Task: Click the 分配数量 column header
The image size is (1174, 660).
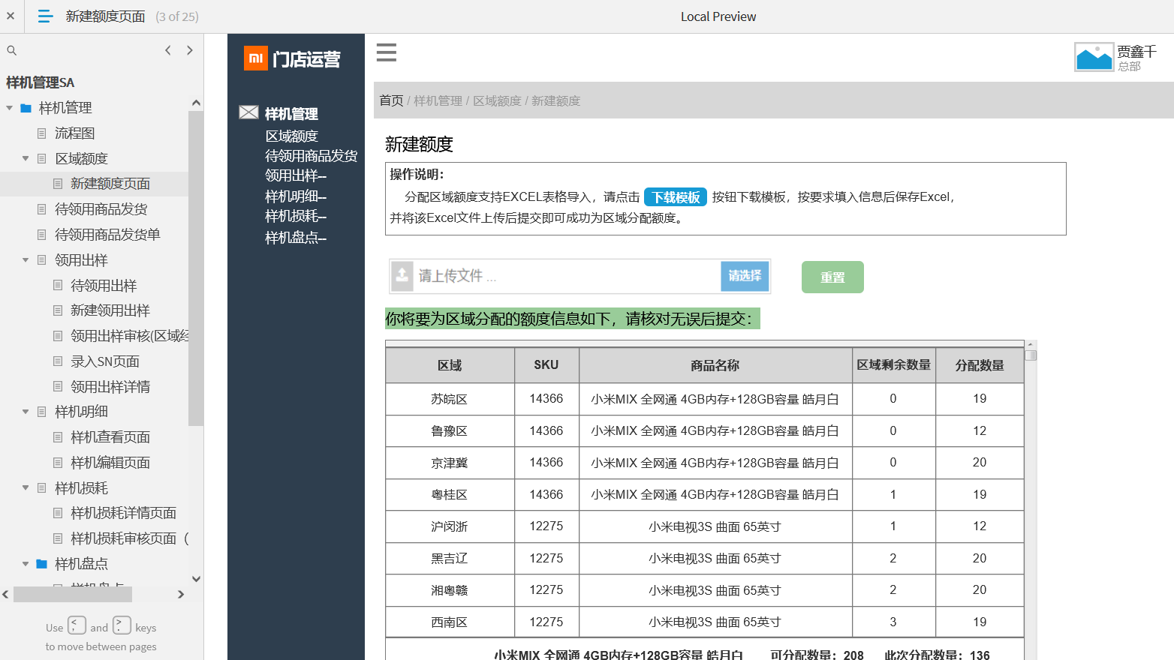Action: pos(980,365)
